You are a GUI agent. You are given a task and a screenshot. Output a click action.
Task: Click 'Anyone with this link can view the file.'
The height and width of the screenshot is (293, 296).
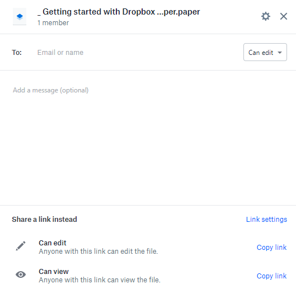(100, 280)
